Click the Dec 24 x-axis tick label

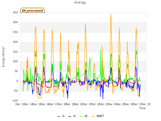point(112,104)
